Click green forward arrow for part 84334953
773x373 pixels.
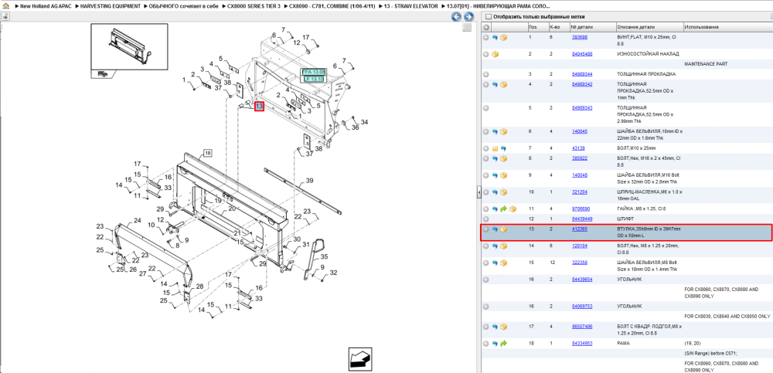point(503,344)
